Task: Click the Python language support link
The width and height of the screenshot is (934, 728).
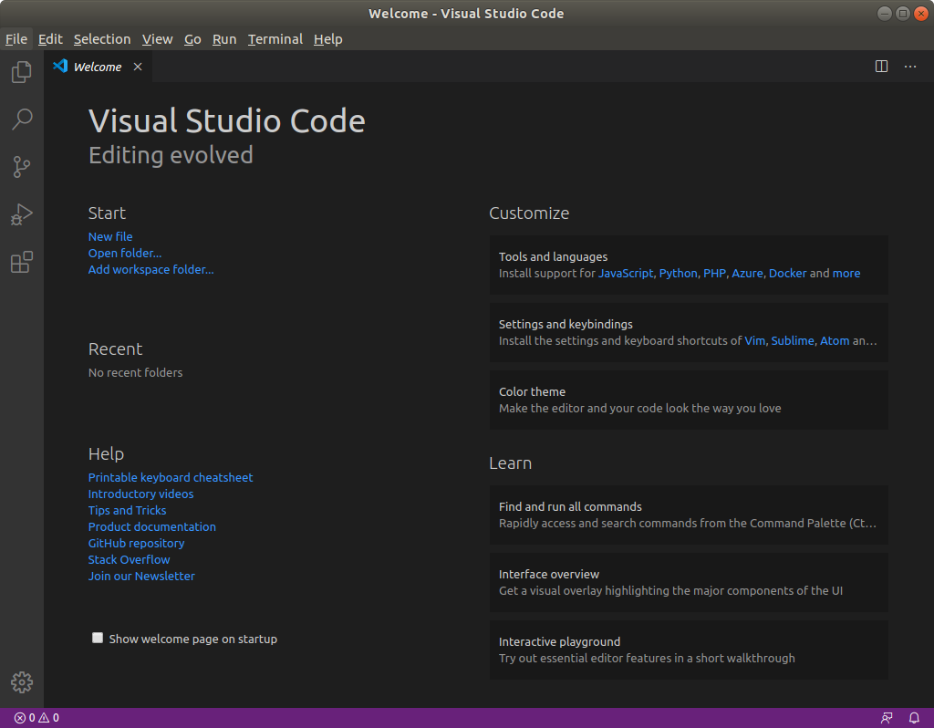Action: coord(678,273)
